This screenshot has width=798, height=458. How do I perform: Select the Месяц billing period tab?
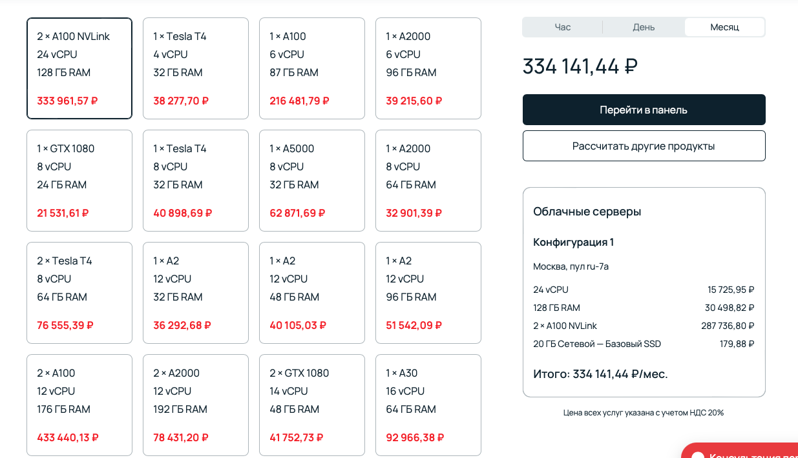724,27
